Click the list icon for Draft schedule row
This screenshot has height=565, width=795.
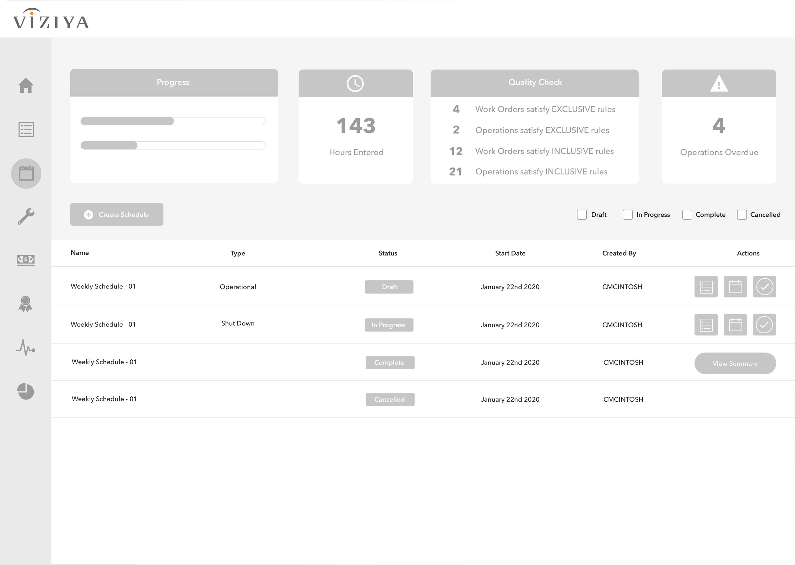tap(706, 287)
